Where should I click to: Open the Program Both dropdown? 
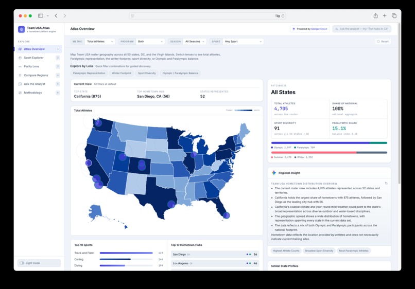point(150,42)
